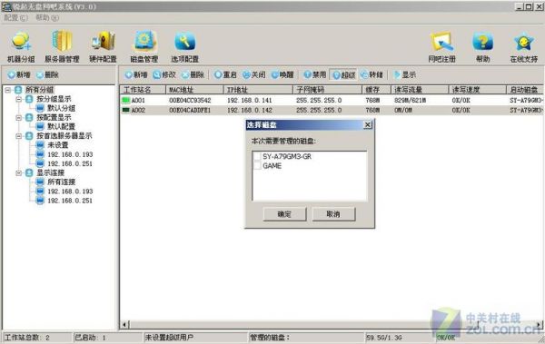The width and height of the screenshot is (545, 344).
Task: Open the 帮助(H) menu
Action: pyautogui.click(x=47, y=17)
